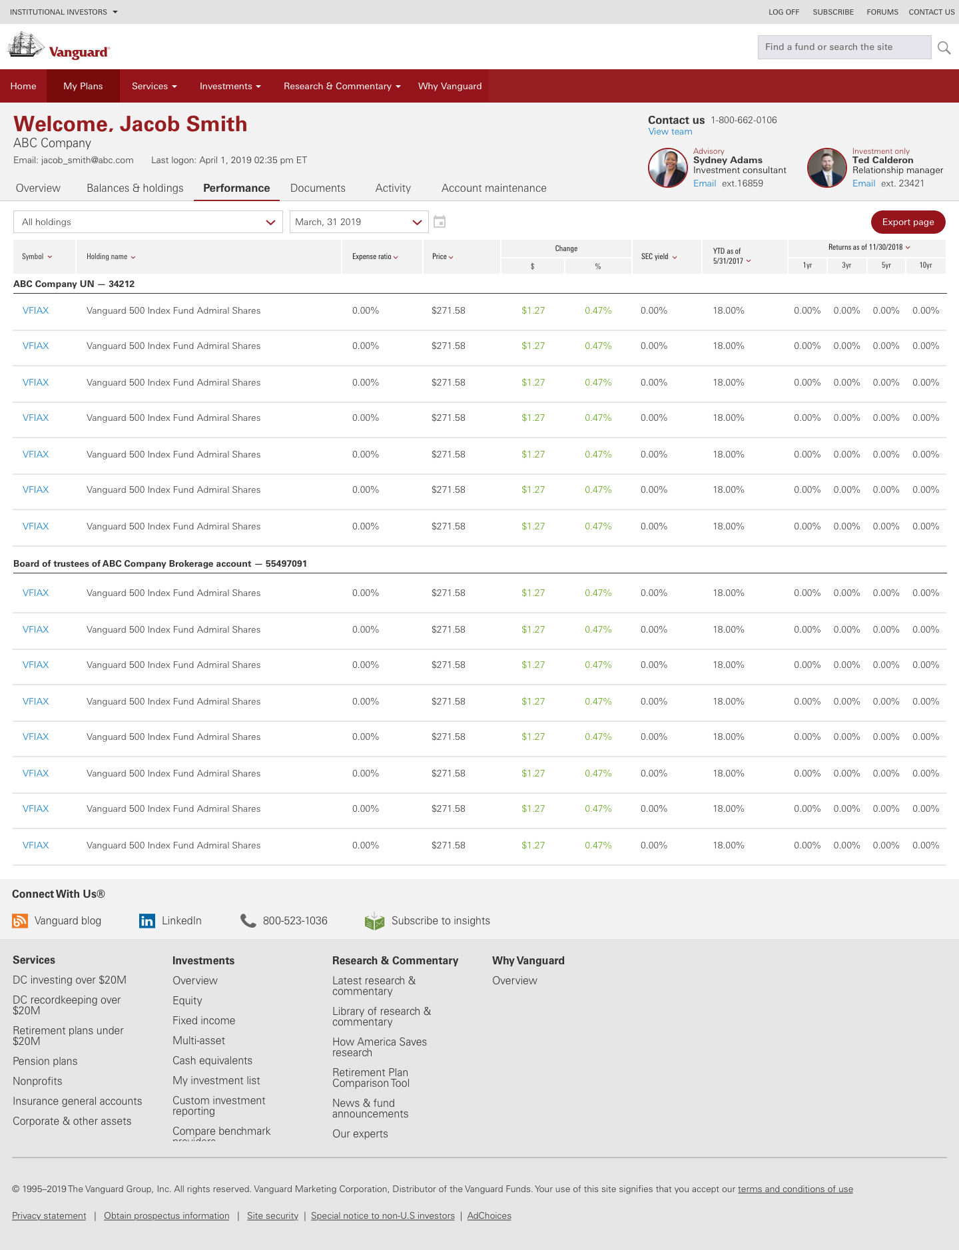Open Why Vanguard in the navigation bar

pos(450,86)
